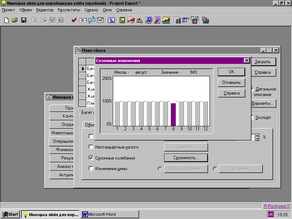292x219 pixels.
Task: Click the green book toolbar icon
Action: click(122, 20)
